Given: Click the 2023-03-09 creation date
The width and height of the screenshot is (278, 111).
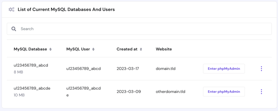Looking at the screenshot, I should click(x=129, y=92).
